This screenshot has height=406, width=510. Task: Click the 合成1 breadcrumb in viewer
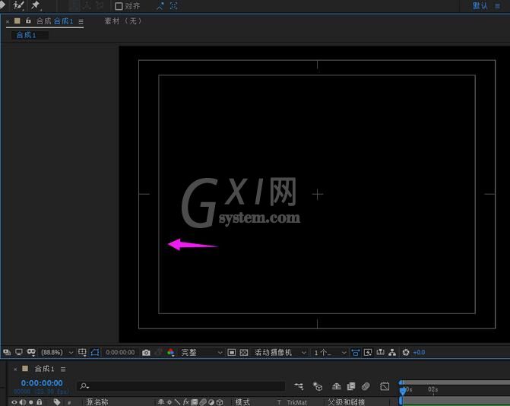(x=26, y=35)
